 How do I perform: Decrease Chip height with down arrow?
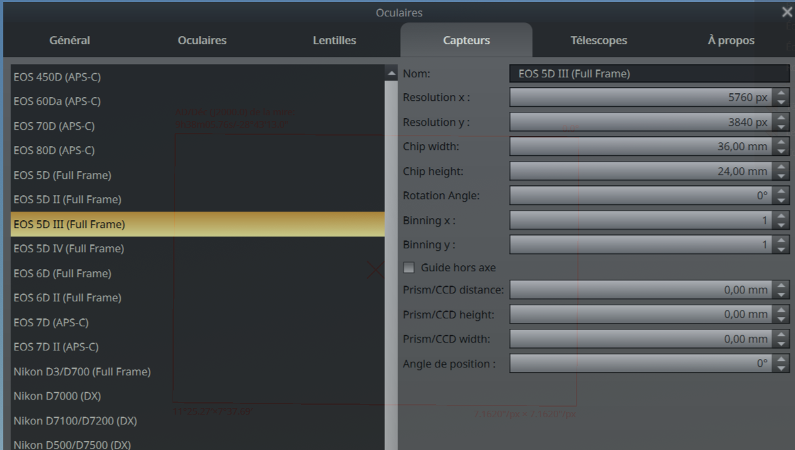point(781,176)
